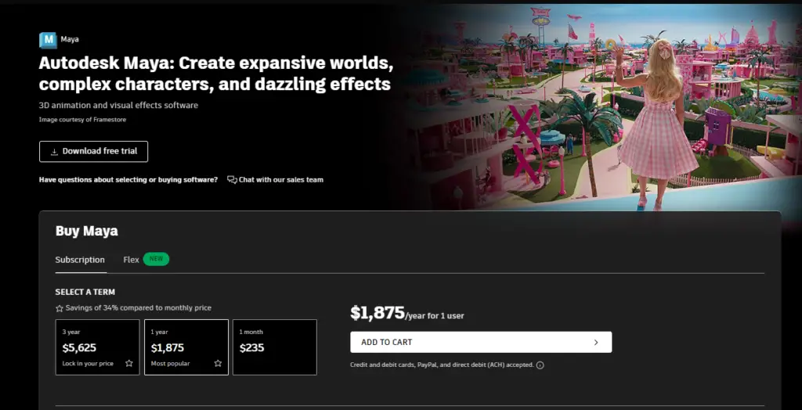Click the chat bubble icon beside sales team link
The width and height of the screenshot is (802, 410).
pyautogui.click(x=232, y=180)
